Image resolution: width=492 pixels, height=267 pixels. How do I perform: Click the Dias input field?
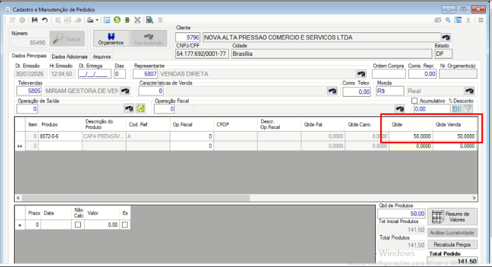coord(120,74)
